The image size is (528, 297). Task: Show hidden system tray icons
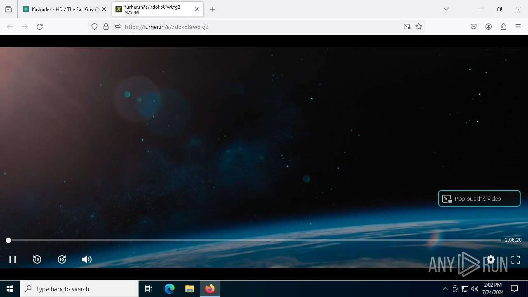(445, 289)
